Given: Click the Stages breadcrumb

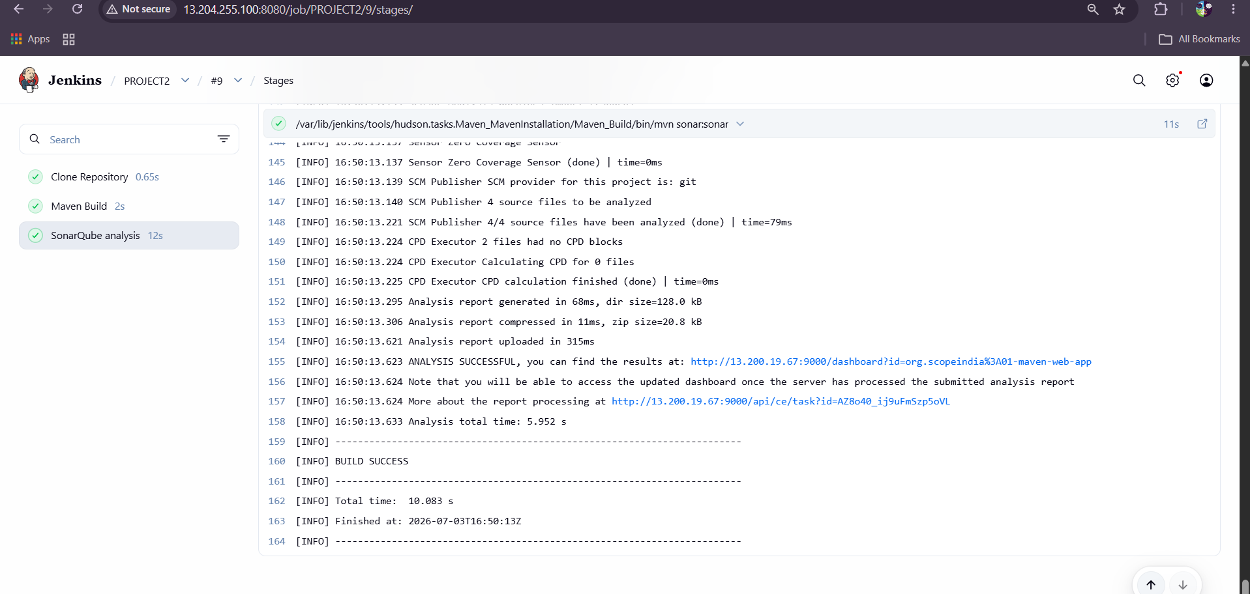Looking at the screenshot, I should [278, 81].
